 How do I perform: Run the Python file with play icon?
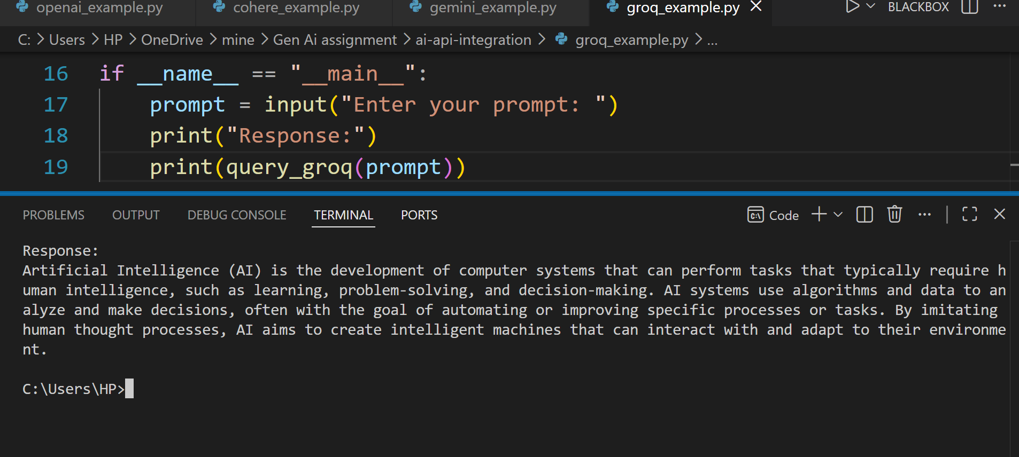(x=852, y=7)
